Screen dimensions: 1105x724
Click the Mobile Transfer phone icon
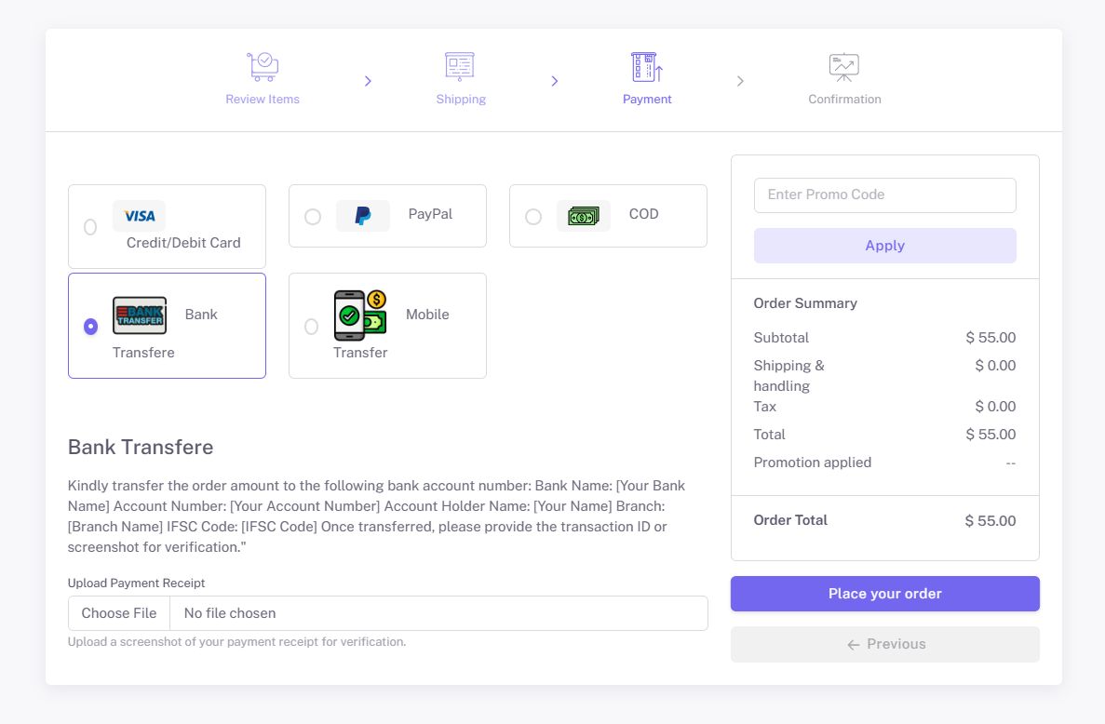point(360,314)
